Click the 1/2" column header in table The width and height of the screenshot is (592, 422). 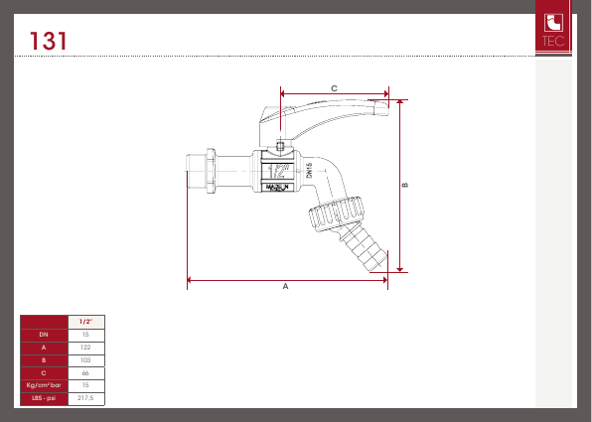click(x=86, y=322)
